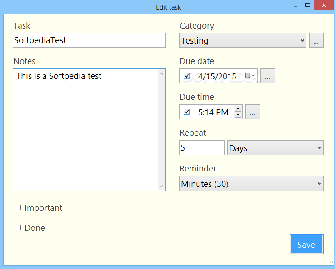The height and width of the screenshot is (269, 335).
Task: Open the Category dropdown showing Testing
Action: point(242,40)
